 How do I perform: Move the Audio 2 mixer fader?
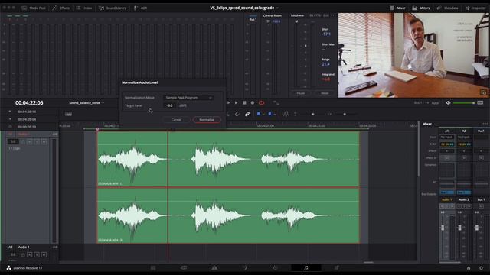(x=459, y=228)
